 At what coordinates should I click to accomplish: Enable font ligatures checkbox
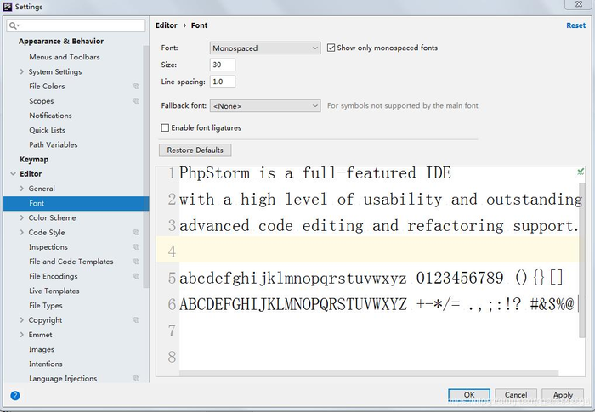165,128
